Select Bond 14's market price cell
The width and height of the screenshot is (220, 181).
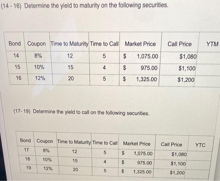147,57
